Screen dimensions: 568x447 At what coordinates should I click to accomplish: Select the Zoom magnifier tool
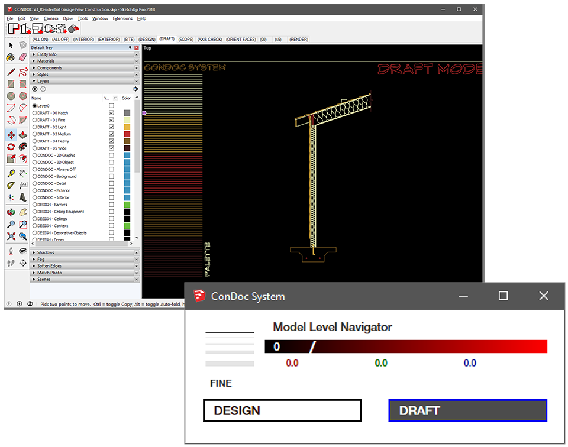11,225
